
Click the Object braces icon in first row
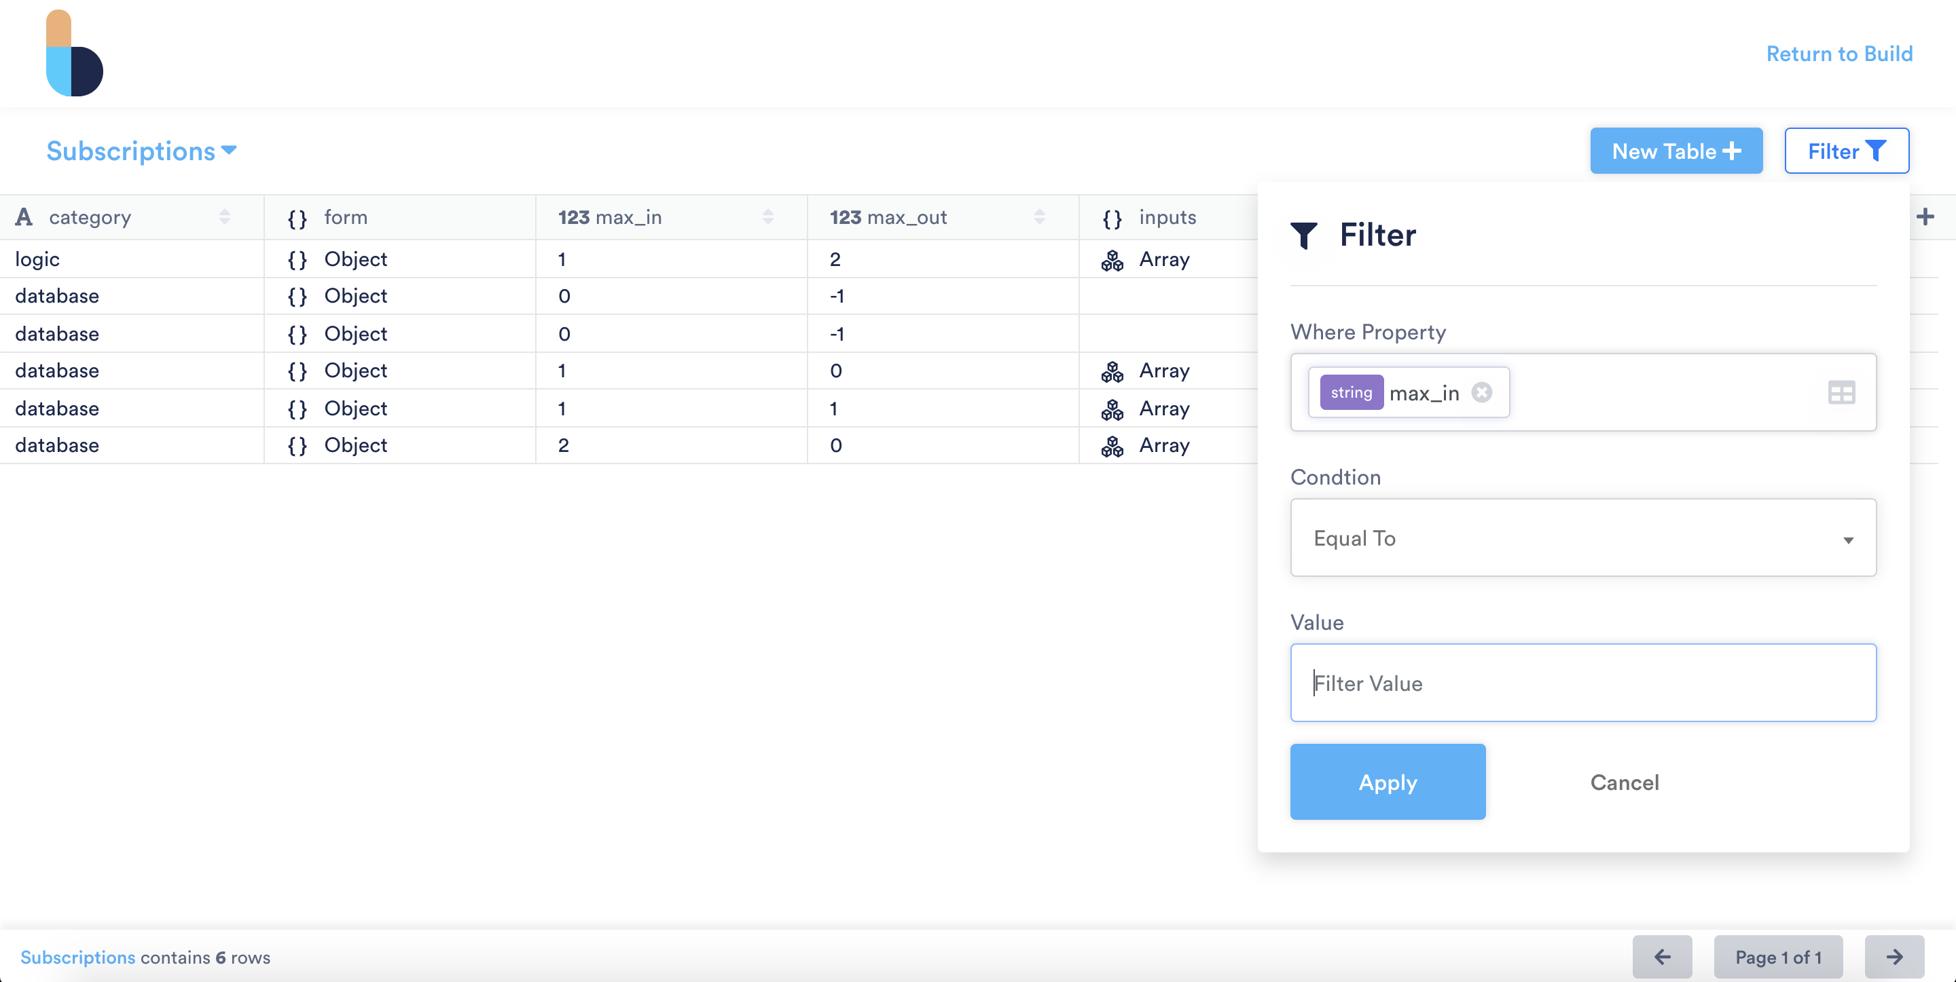[x=297, y=261]
